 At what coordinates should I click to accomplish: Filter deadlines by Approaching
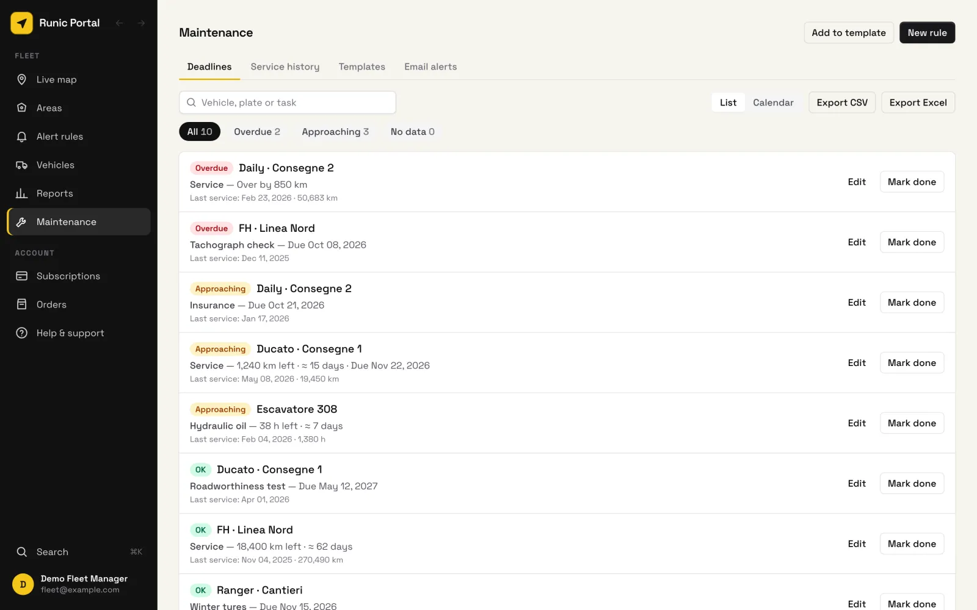coord(335,132)
